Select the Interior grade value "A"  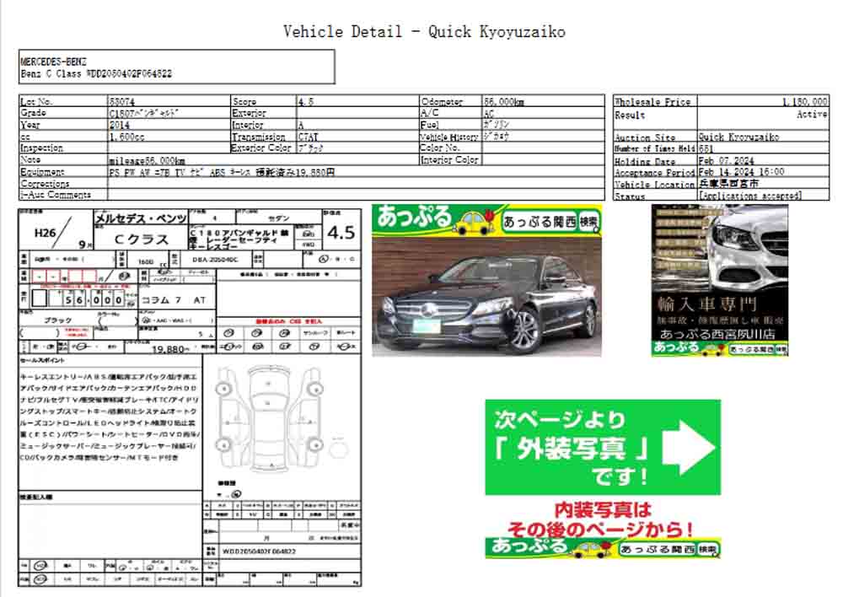point(301,125)
